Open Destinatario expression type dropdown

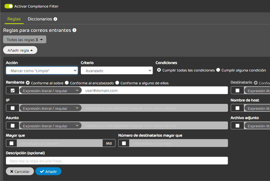(x=257, y=90)
